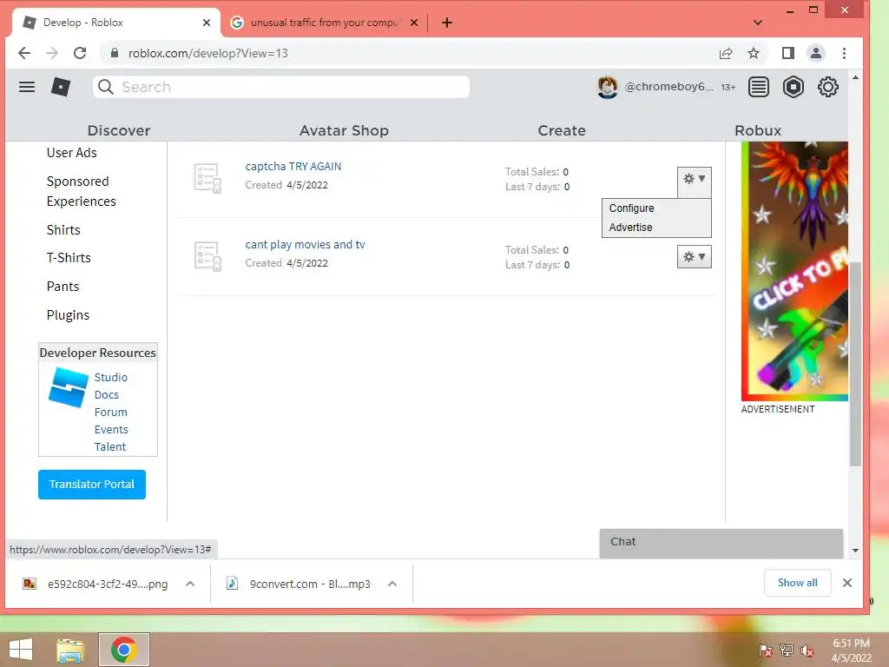
Task: Open Forum developer resource link
Action: [x=110, y=412]
